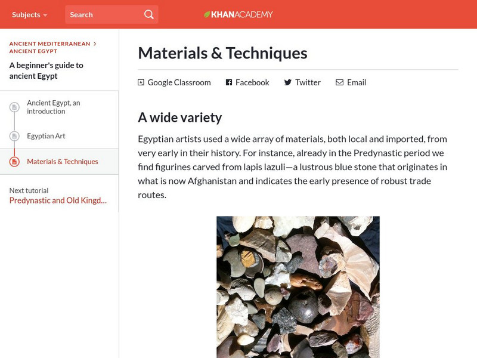Open A beginner's guide to ancient Egypt
This screenshot has height=358, width=477.
click(47, 70)
